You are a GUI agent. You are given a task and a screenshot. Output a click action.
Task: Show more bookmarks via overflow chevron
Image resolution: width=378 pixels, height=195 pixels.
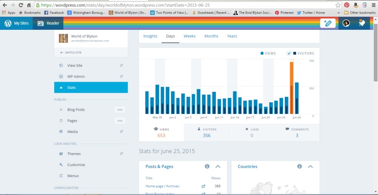click(339, 13)
